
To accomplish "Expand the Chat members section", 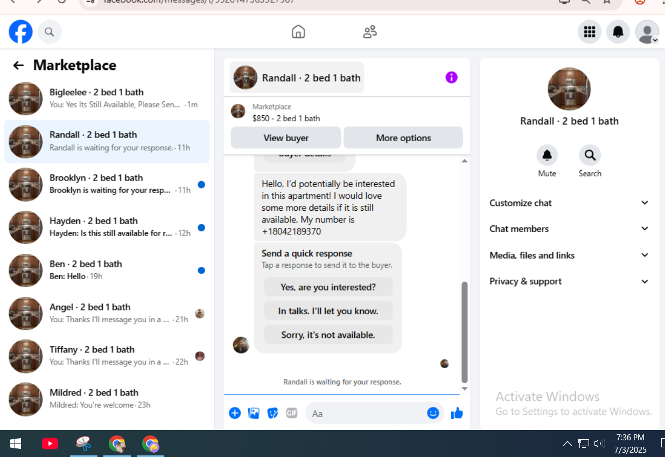I will [569, 229].
